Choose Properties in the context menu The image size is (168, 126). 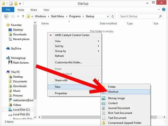[x=74, y=93]
